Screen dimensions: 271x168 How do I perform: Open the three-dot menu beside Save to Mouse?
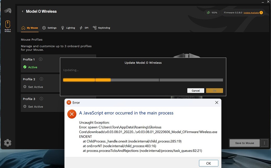click(265, 143)
